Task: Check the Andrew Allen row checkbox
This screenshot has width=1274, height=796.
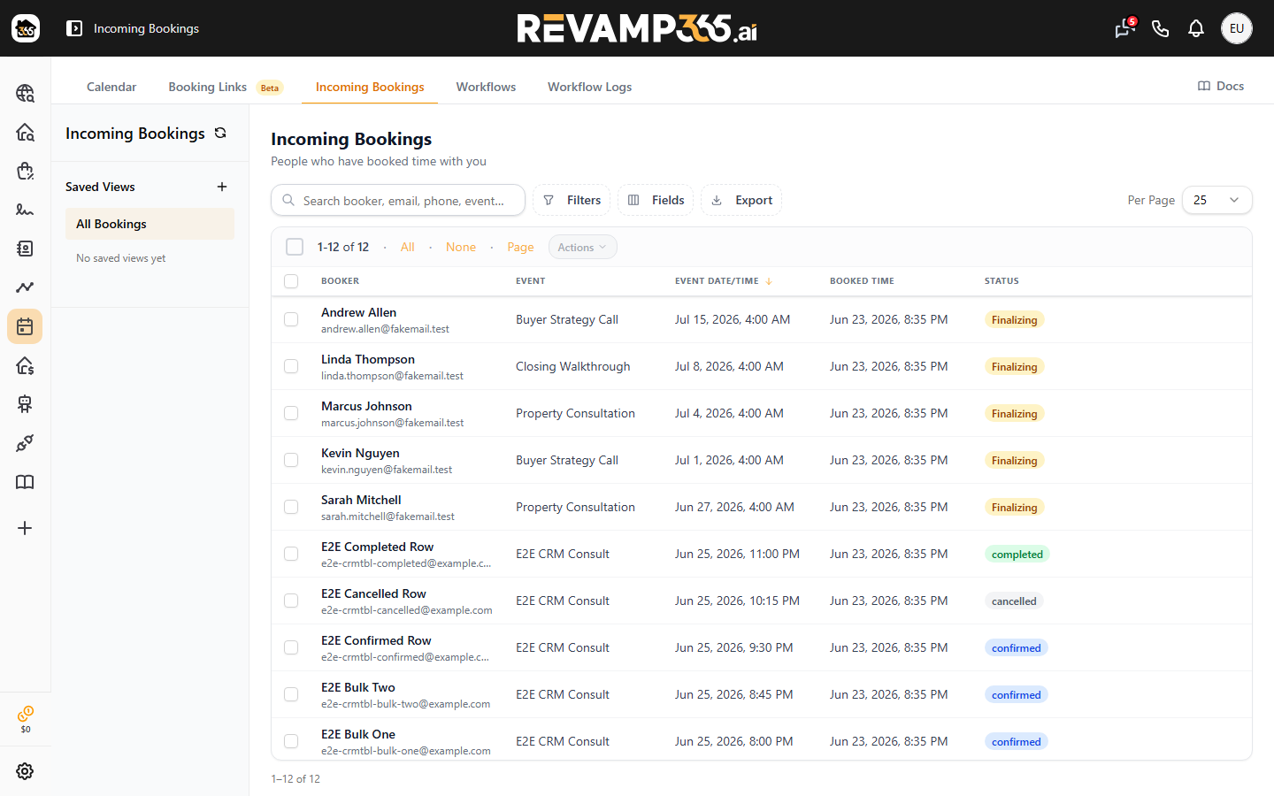Action: [291, 319]
